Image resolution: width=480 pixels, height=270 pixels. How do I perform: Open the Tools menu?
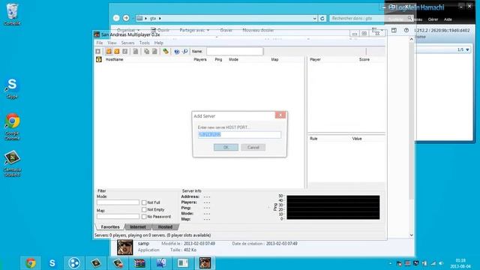click(x=144, y=43)
